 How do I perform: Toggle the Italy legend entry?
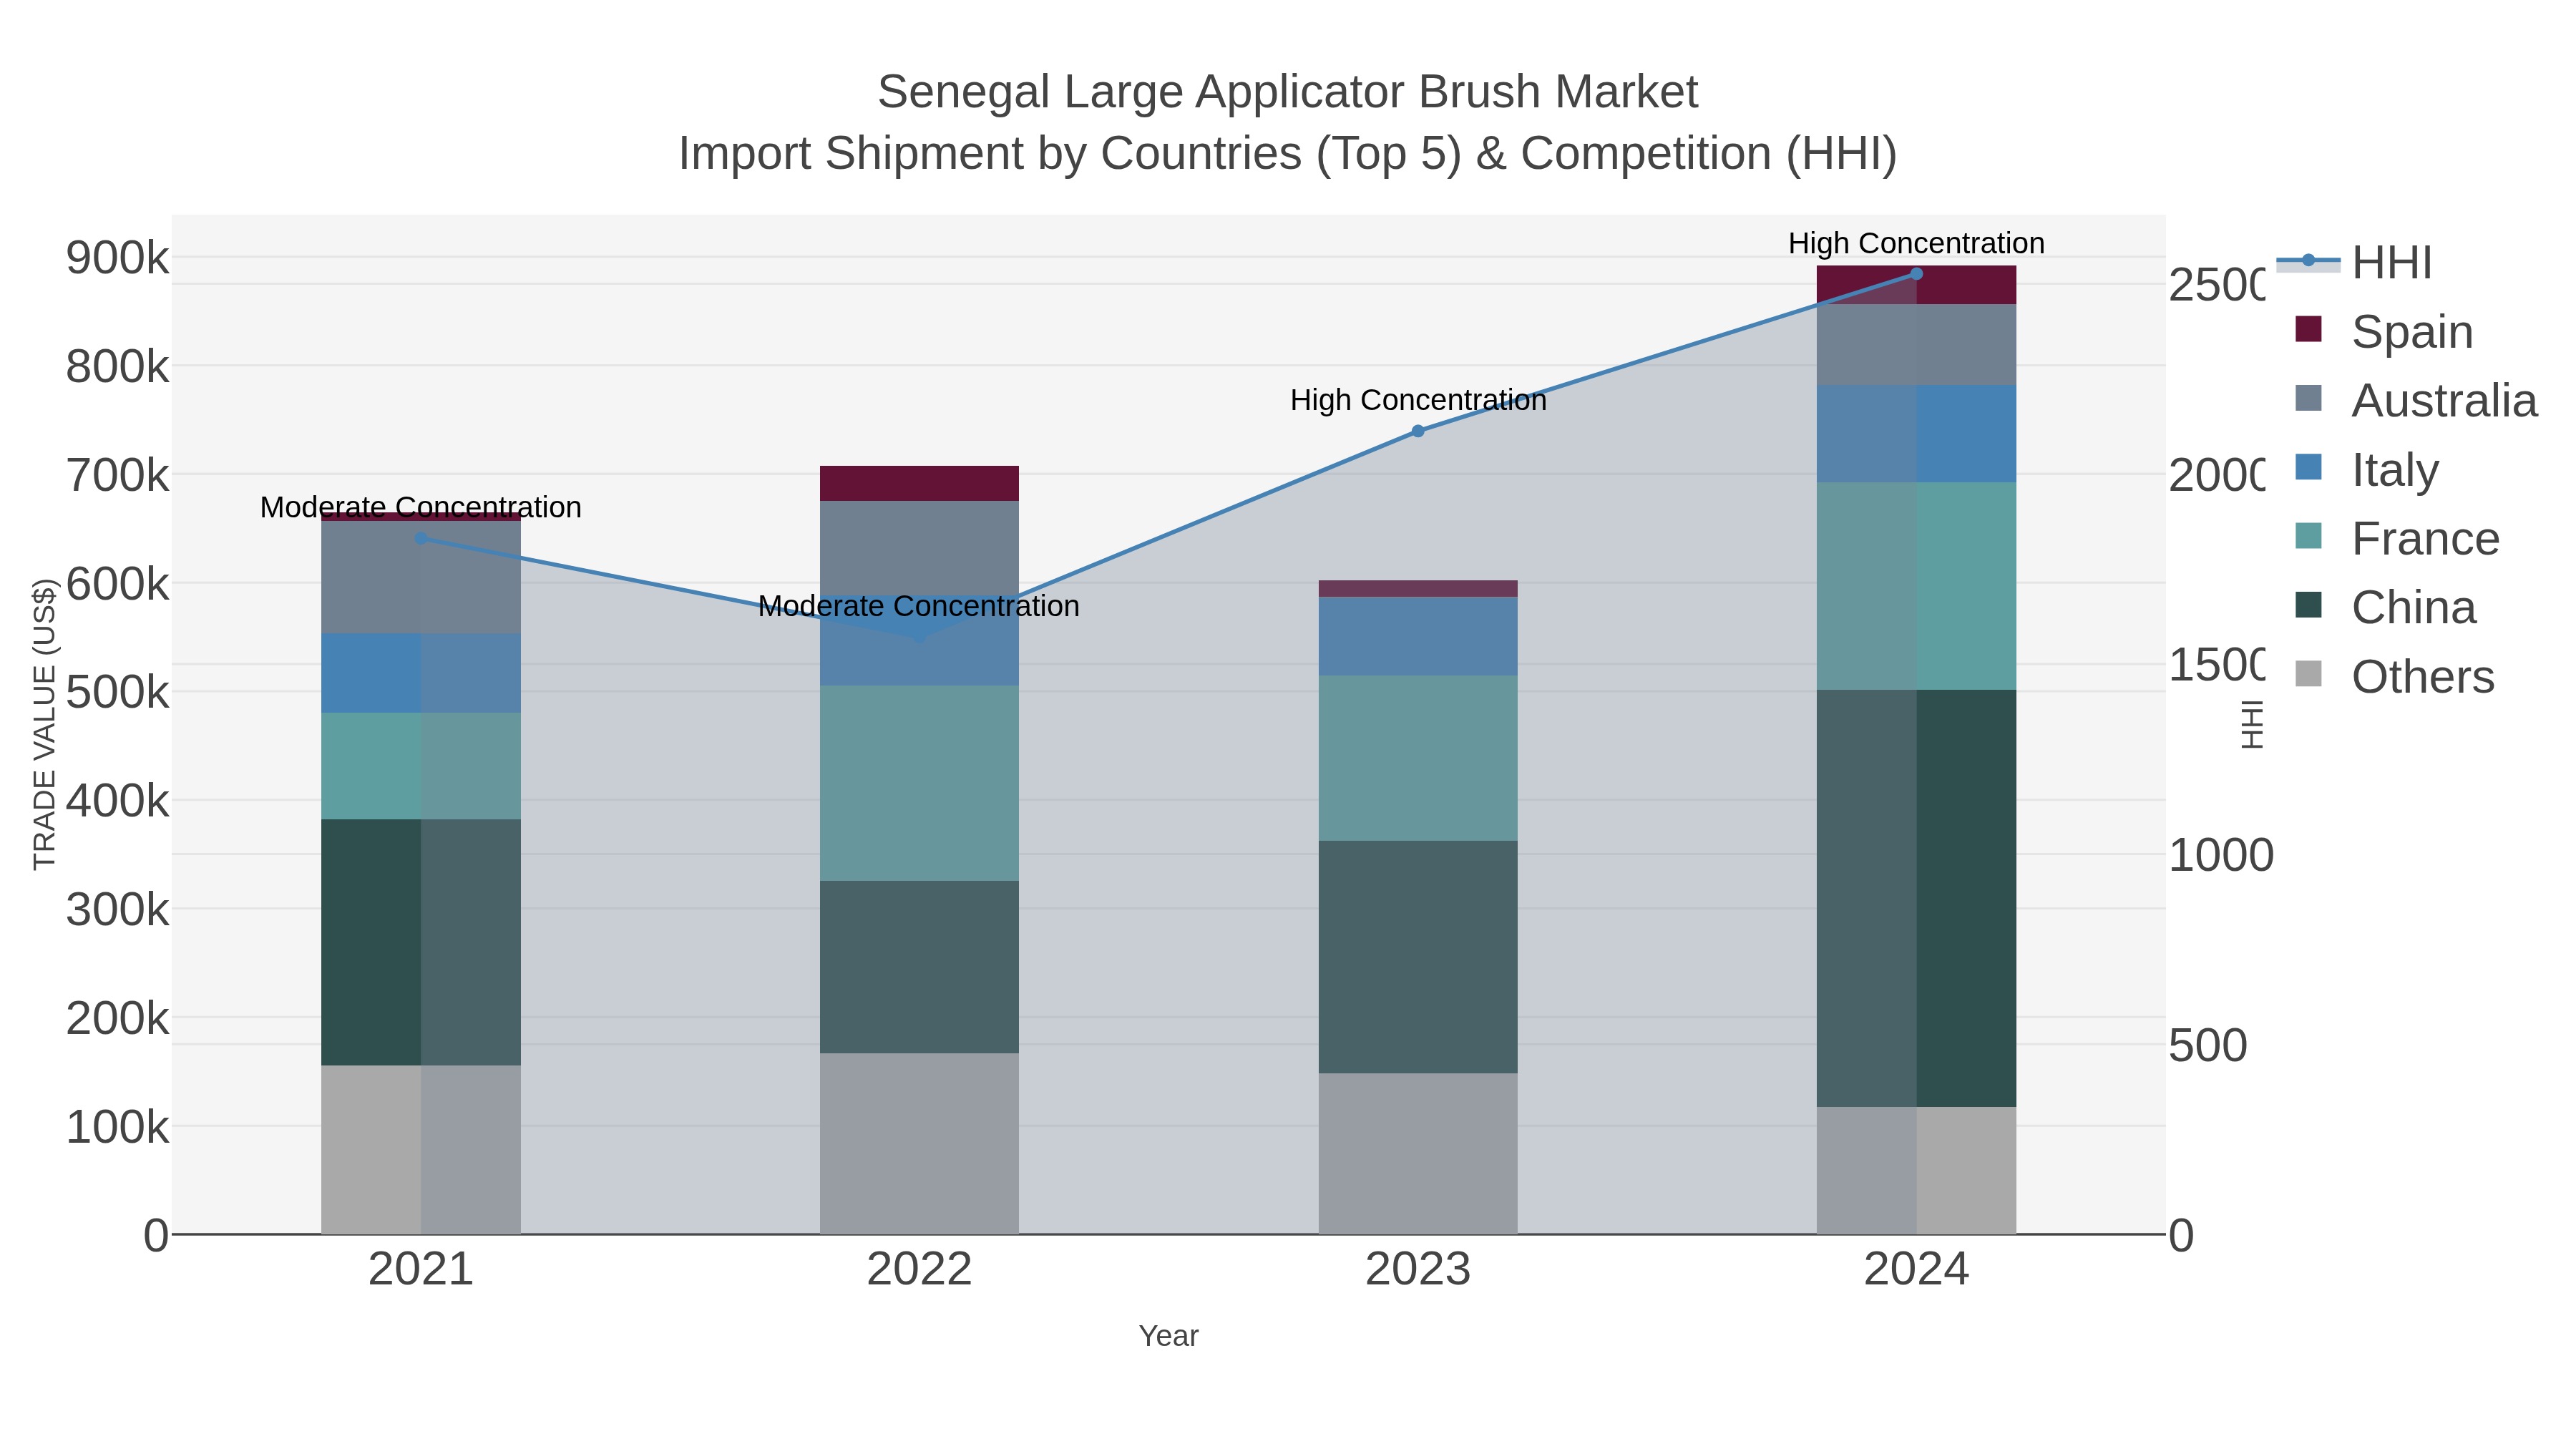click(x=2367, y=469)
